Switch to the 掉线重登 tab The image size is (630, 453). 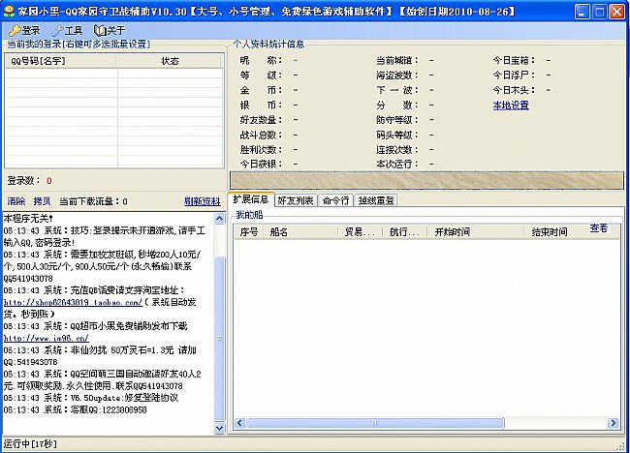[376, 200]
